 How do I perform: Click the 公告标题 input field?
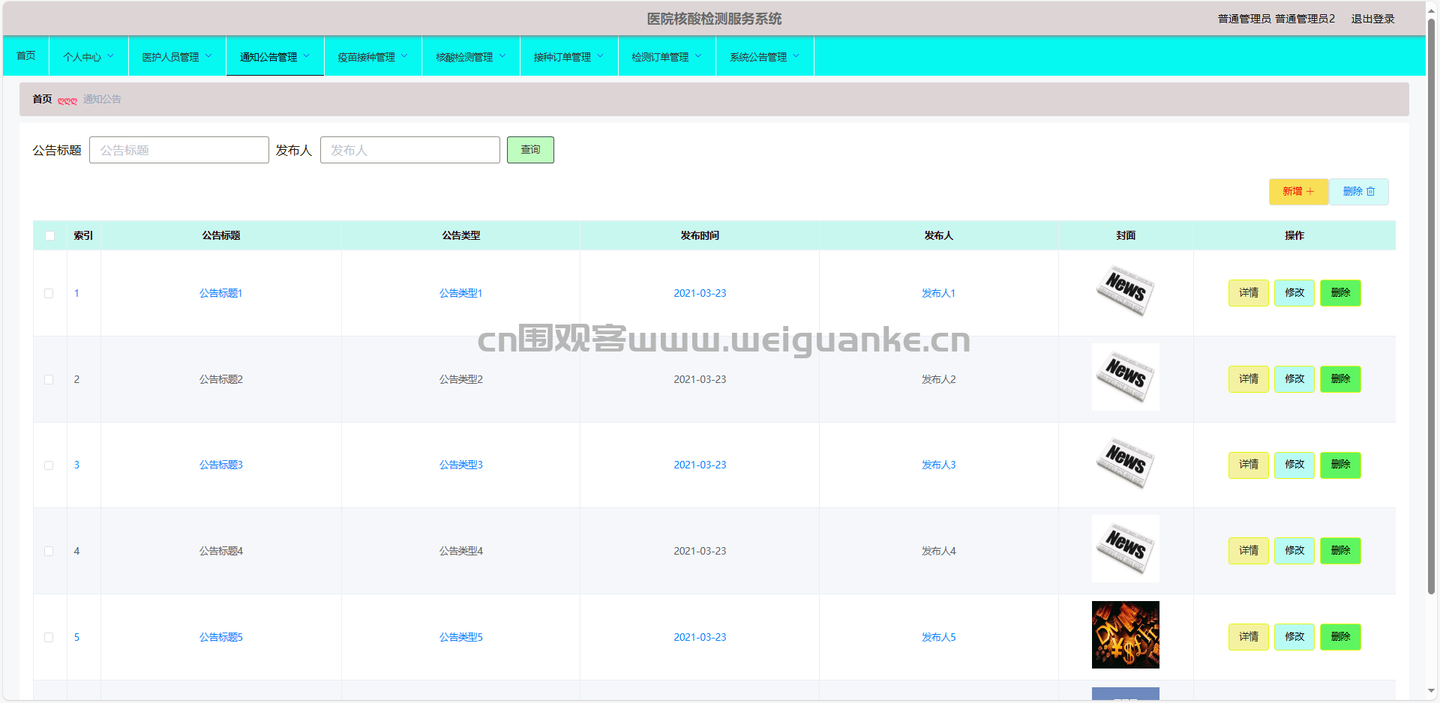[x=179, y=150]
